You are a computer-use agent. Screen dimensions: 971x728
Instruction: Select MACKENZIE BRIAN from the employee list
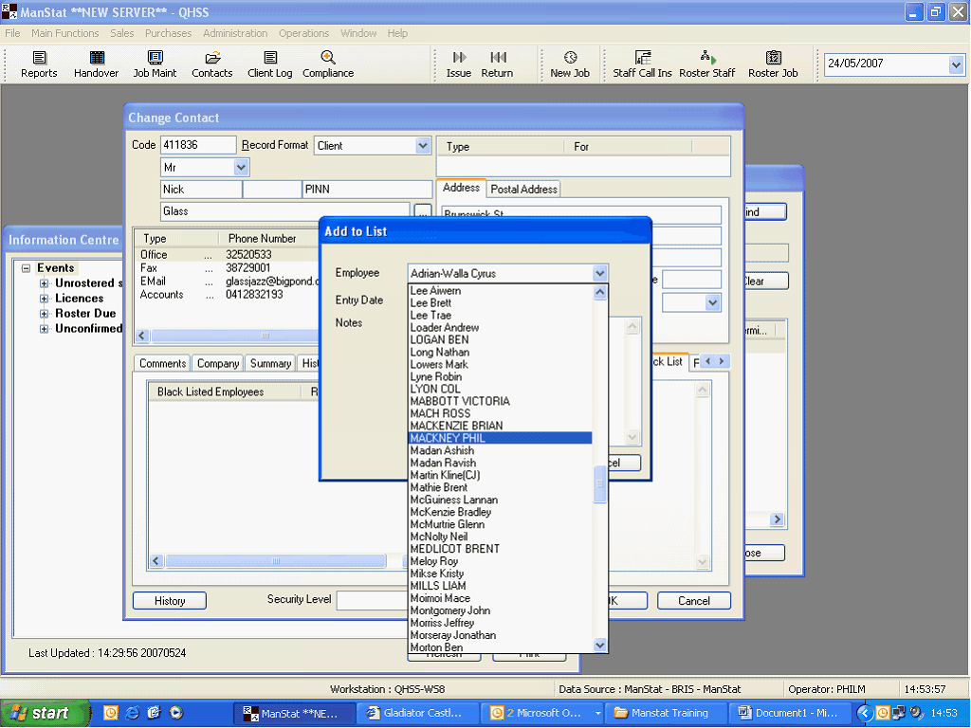click(x=456, y=426)
